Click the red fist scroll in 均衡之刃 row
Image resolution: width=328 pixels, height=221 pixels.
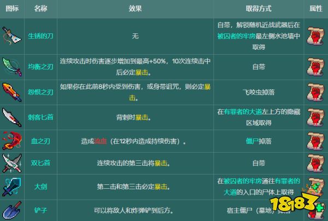pyautogui.click(x=315, y=67)
